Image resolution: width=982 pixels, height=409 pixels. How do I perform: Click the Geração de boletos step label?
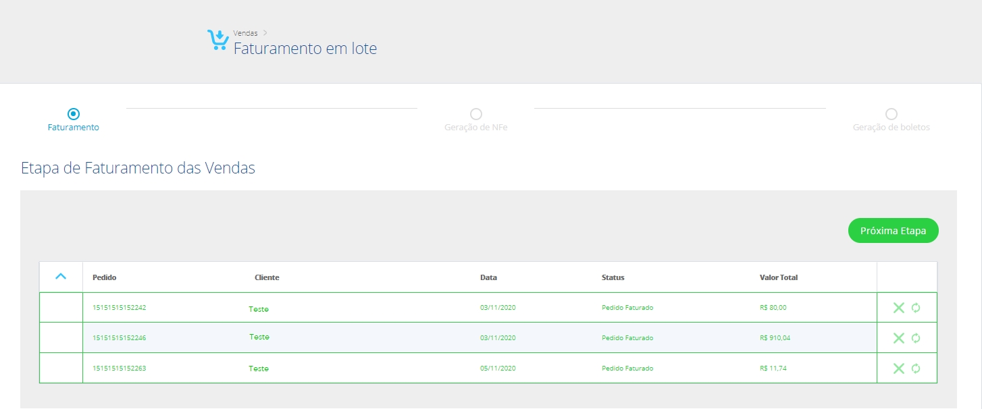[x=891, y=128]
